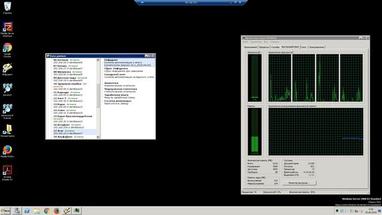The width and height of the screenshot is (382, 215).
Task: Switch to the Сеть tab
Action: tap(304, 47)
